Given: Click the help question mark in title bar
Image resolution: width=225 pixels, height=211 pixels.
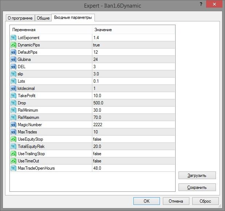Looking at the screenshot, I should (x=201, y=4).
